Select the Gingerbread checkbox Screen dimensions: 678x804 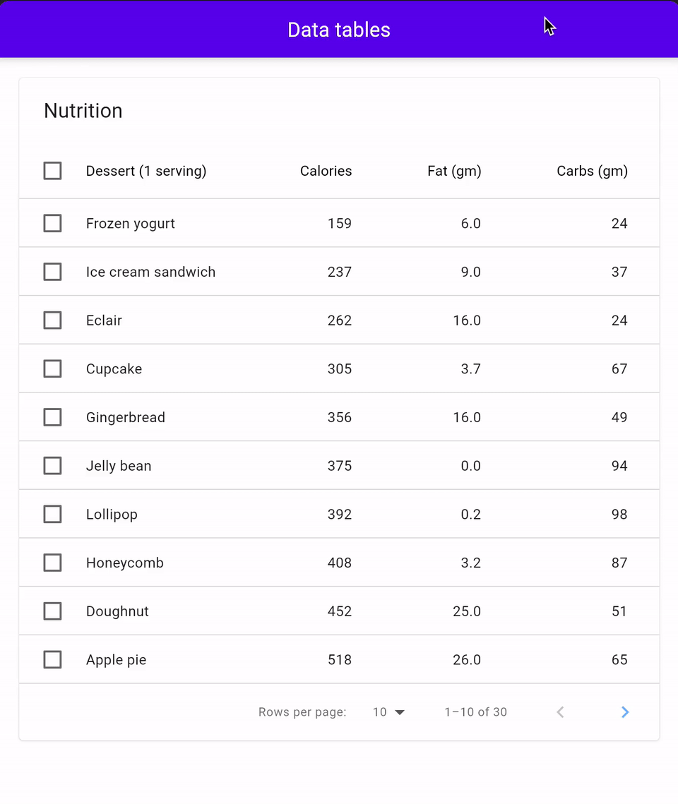tap(52, 417)
